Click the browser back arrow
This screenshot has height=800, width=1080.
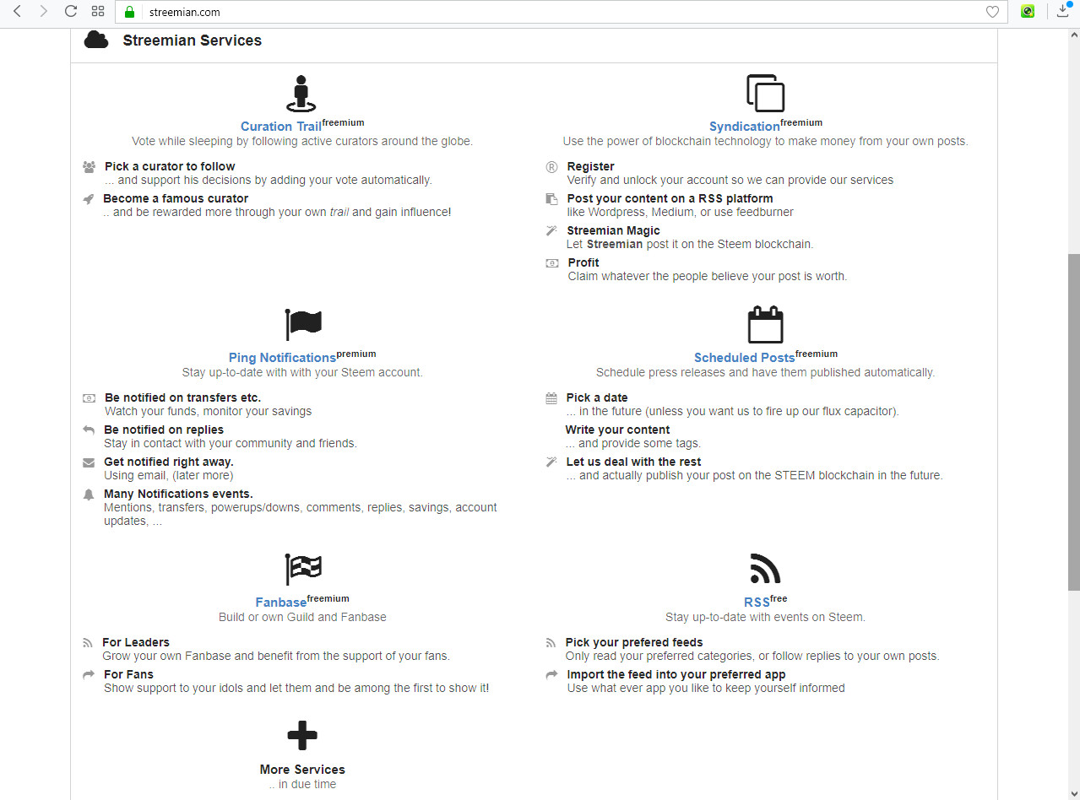pyautogui.click(x=17, y=12)
